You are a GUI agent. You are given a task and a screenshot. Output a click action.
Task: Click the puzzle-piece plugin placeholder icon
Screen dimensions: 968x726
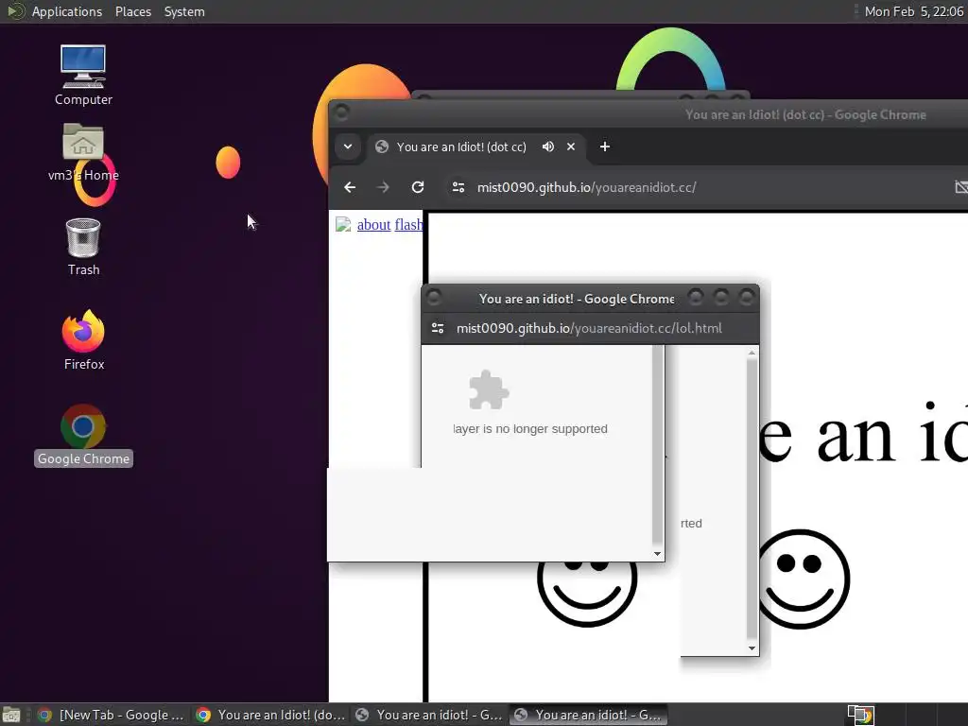click(489, 390)
